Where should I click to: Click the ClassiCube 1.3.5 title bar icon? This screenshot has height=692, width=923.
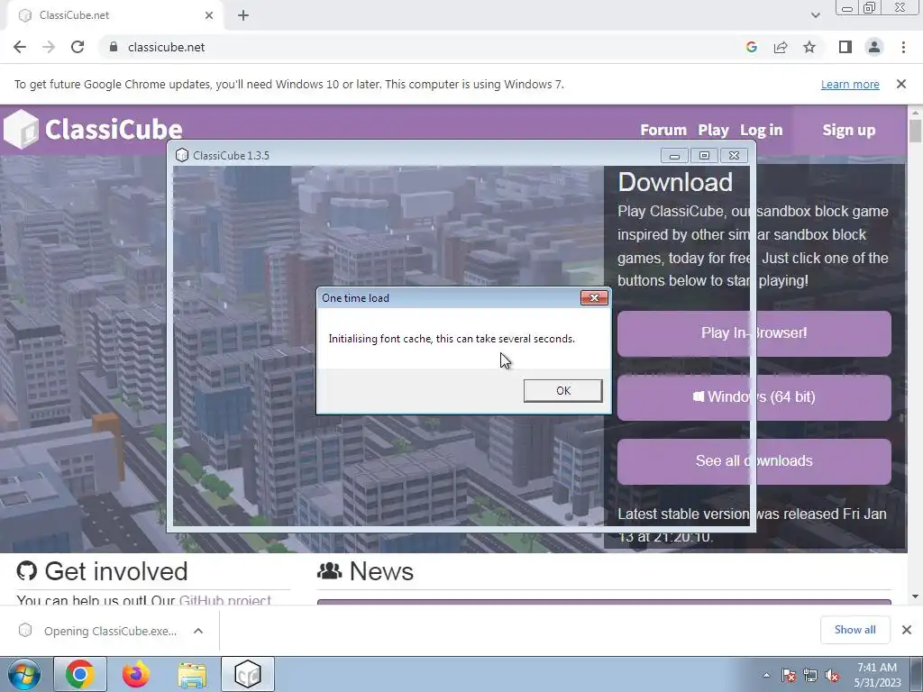182,155
